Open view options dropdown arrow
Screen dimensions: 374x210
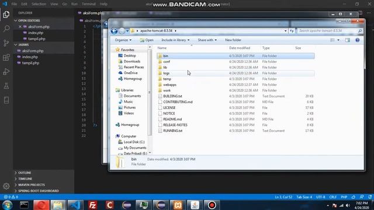(338, 40)
